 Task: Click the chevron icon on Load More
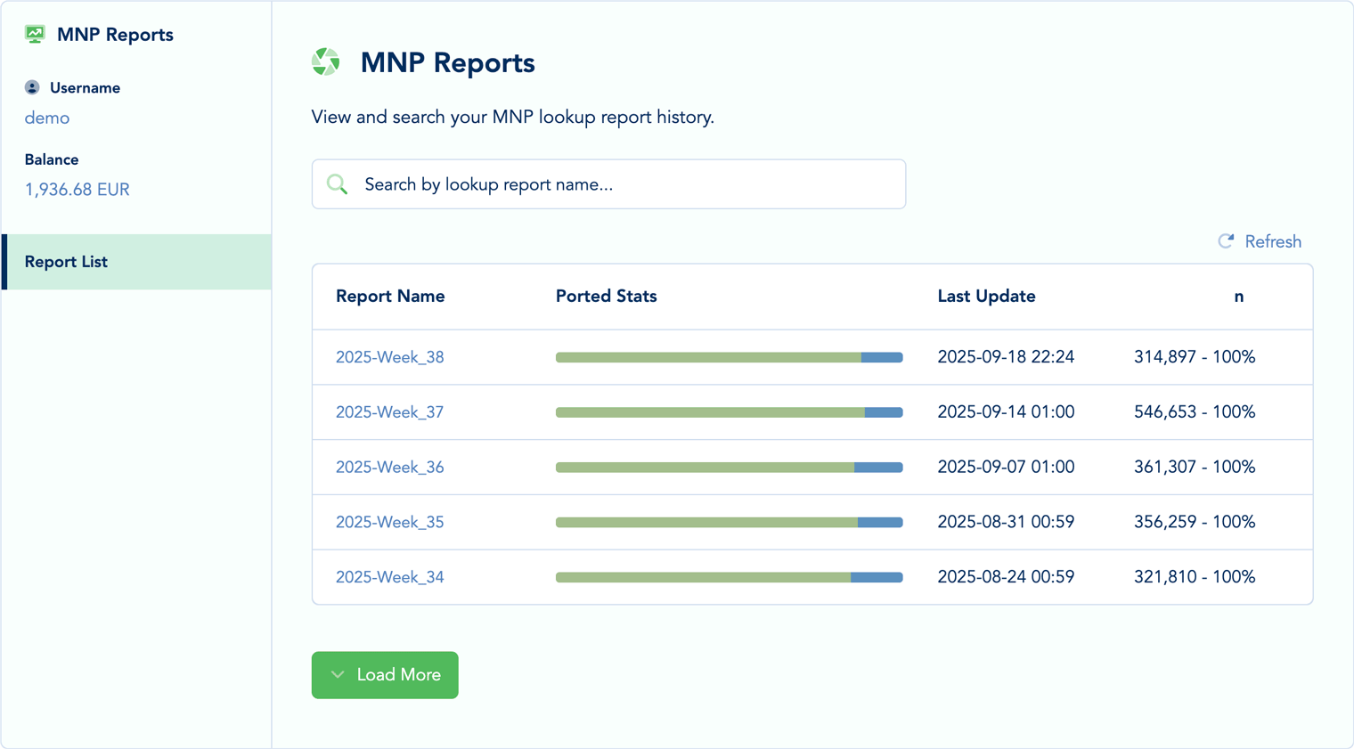pyautogui.click(x=338, y=675)
